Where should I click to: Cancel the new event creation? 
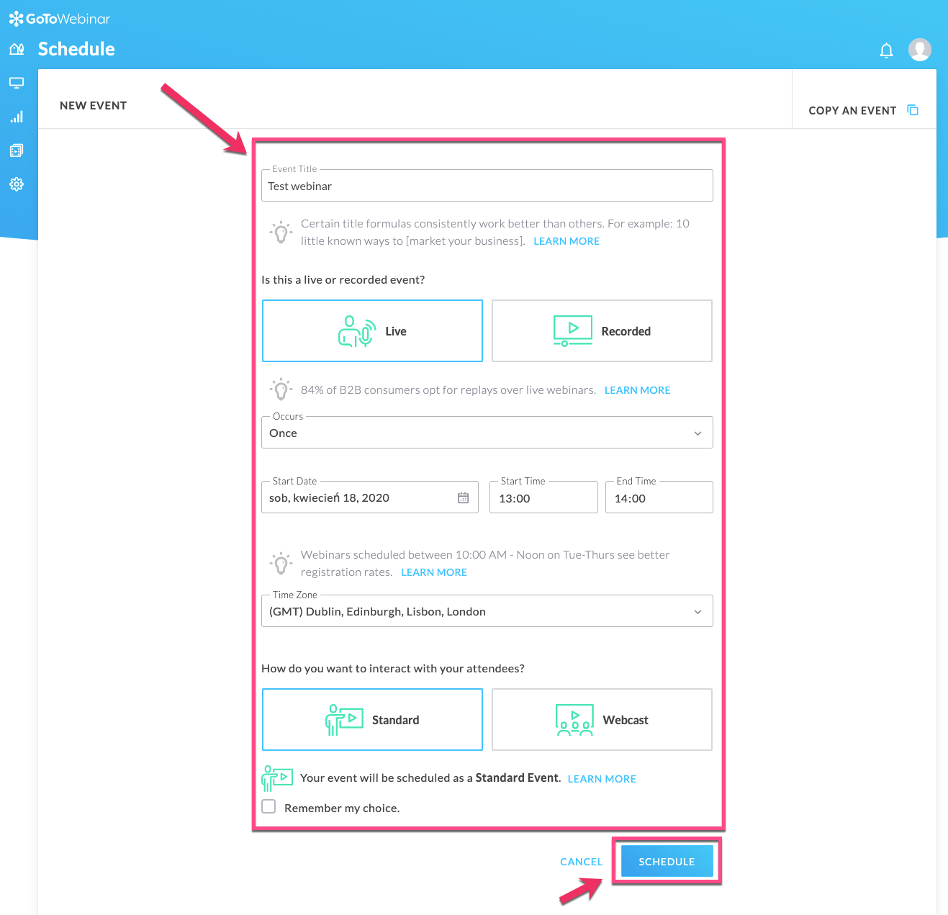point(581,861)
